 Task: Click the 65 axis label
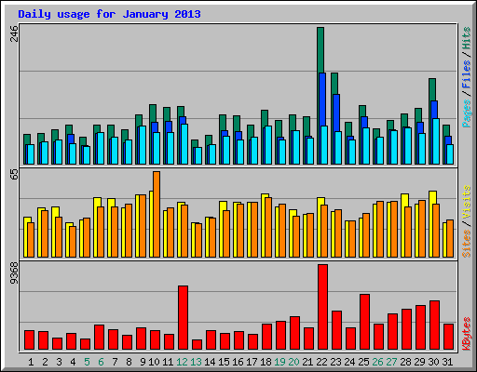click(x=14, y=175)
